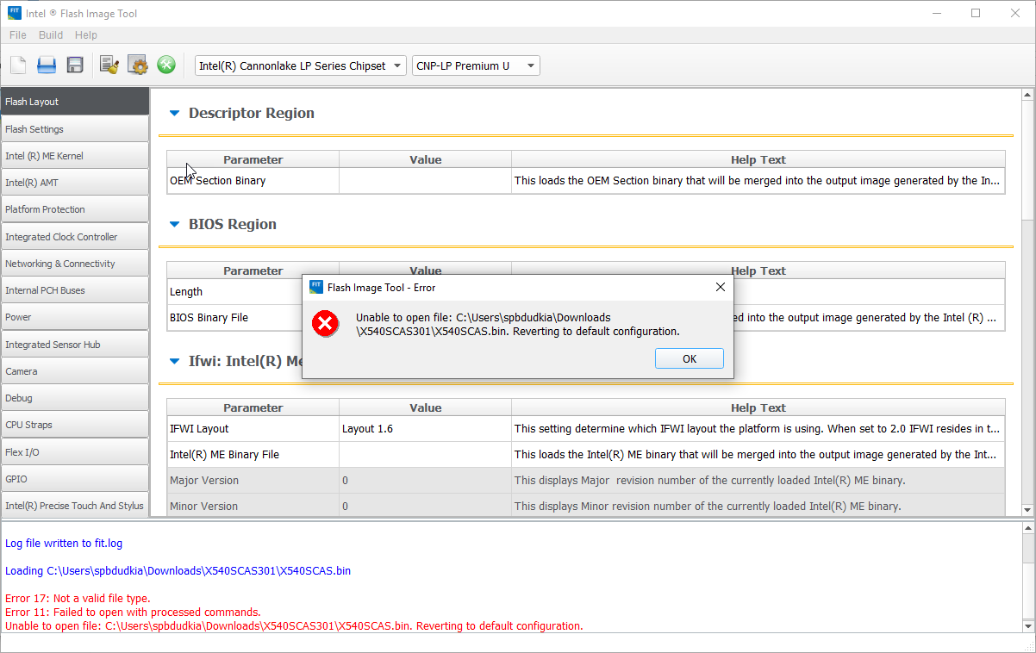Click the Intel(R) ME Binary File parameter name
This screenshot has width=1036, height=653.
coord(225,454)
